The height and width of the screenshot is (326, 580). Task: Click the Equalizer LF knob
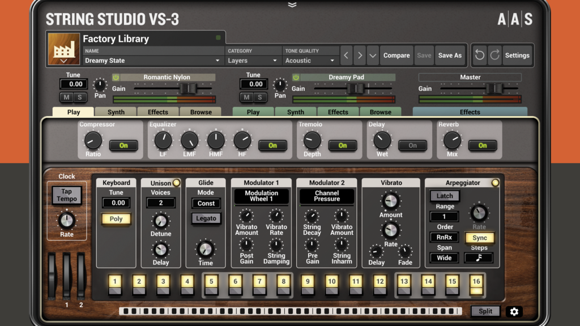tap(163, 140)
